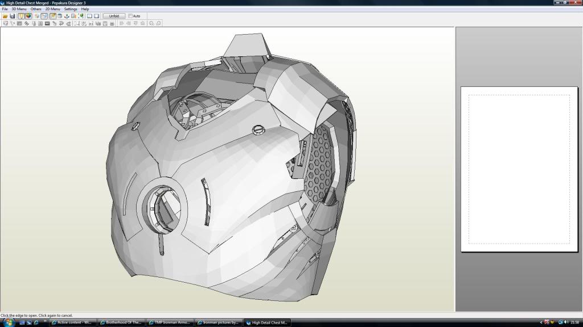Switch to the 'Ironman pictures by...' taskbar window
Screen dimensions: 583x327
[219, 322]
